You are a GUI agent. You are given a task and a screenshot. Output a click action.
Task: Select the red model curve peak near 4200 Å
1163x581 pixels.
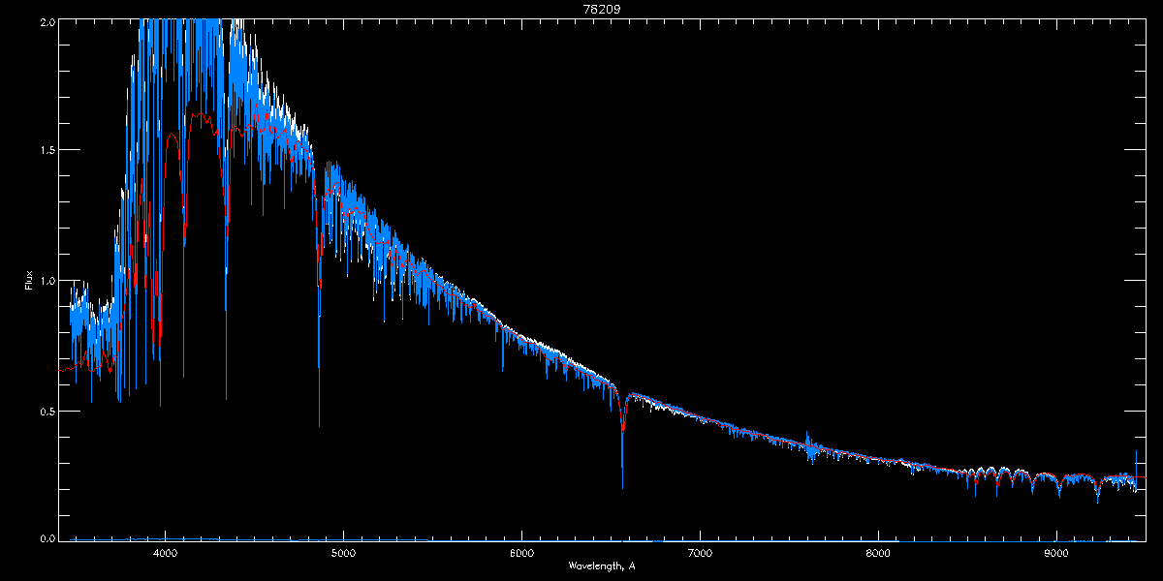pyautogui.click(x=199, y=114)
